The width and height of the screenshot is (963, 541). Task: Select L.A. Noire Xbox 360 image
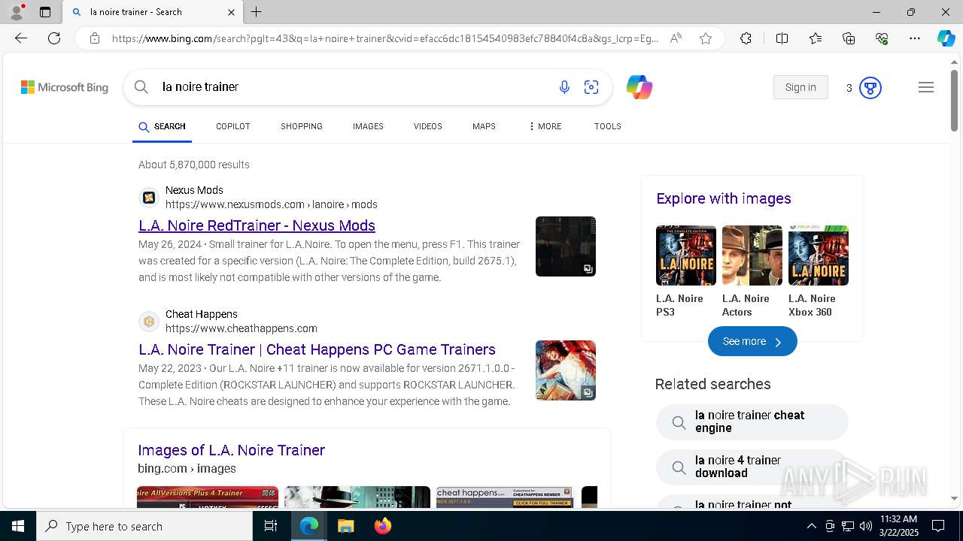click(x=819, y=255)
